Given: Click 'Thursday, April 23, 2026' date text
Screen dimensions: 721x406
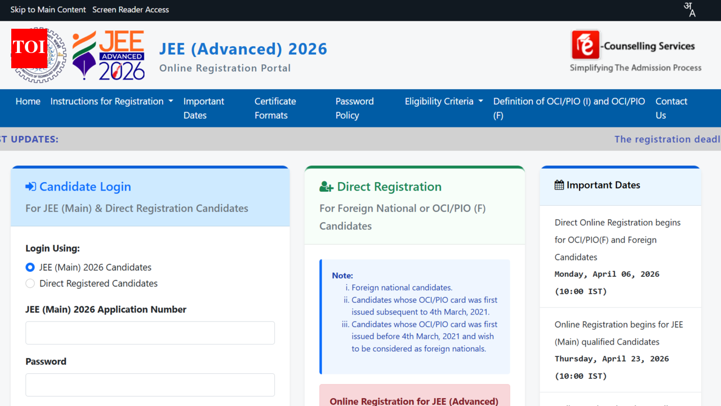Looking at the screenshot, I should point(612,359).
